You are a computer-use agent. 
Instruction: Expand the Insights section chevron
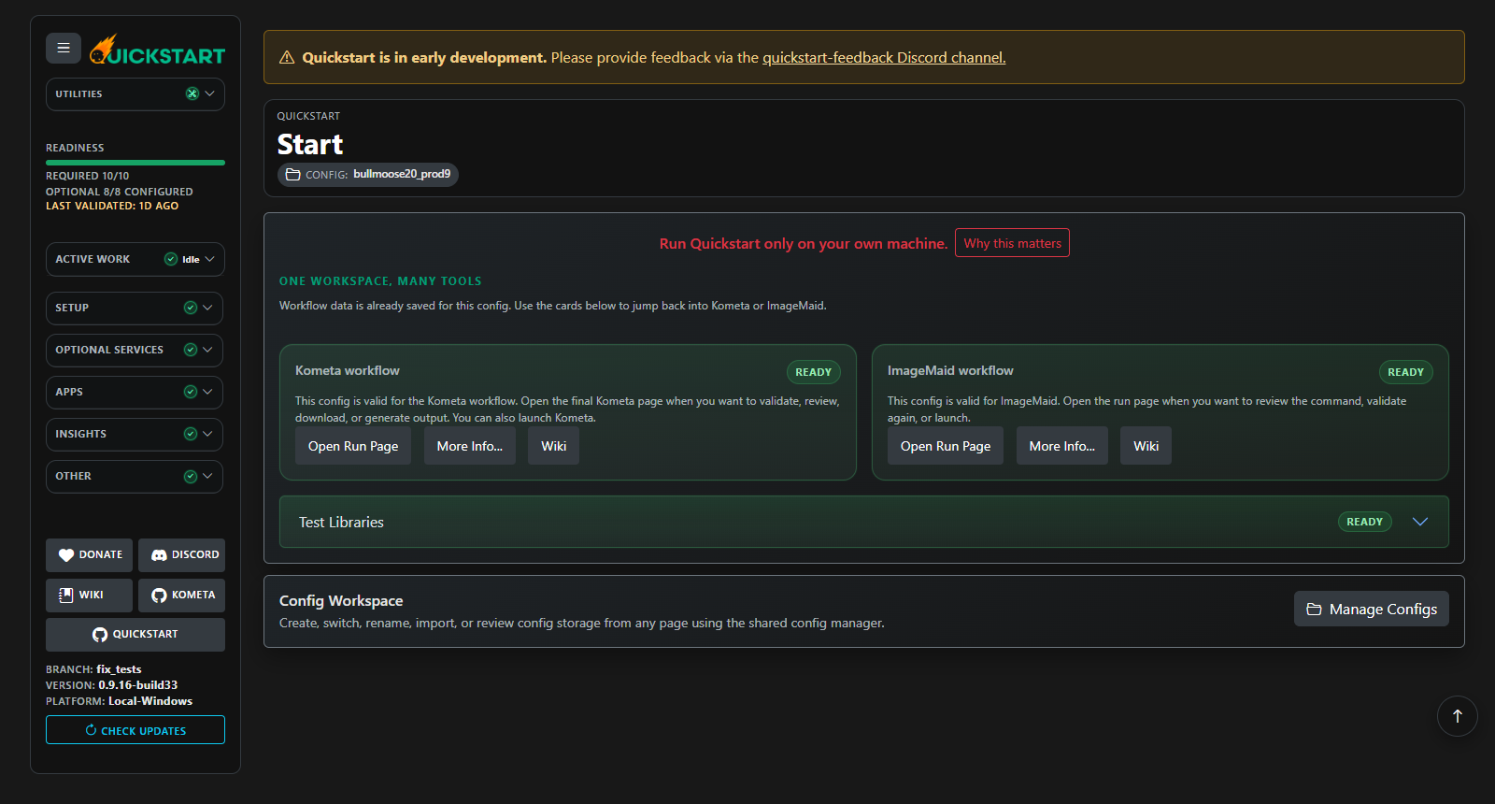point(207,434)
